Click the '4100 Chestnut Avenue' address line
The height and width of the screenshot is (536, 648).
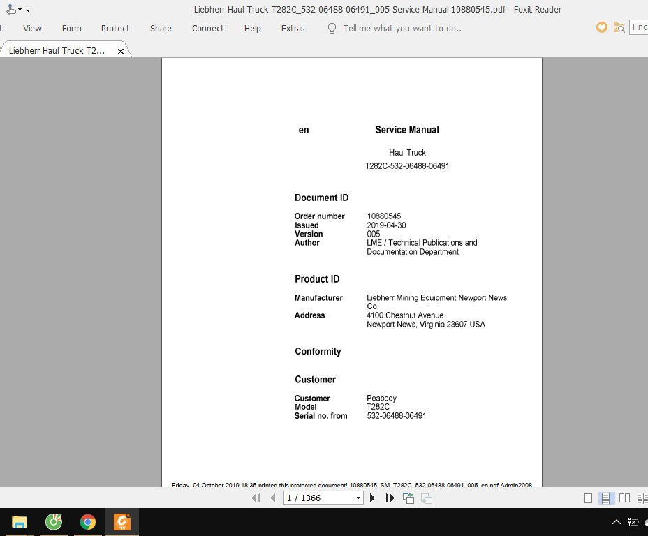pyautogui.click(x=405, y=315)
